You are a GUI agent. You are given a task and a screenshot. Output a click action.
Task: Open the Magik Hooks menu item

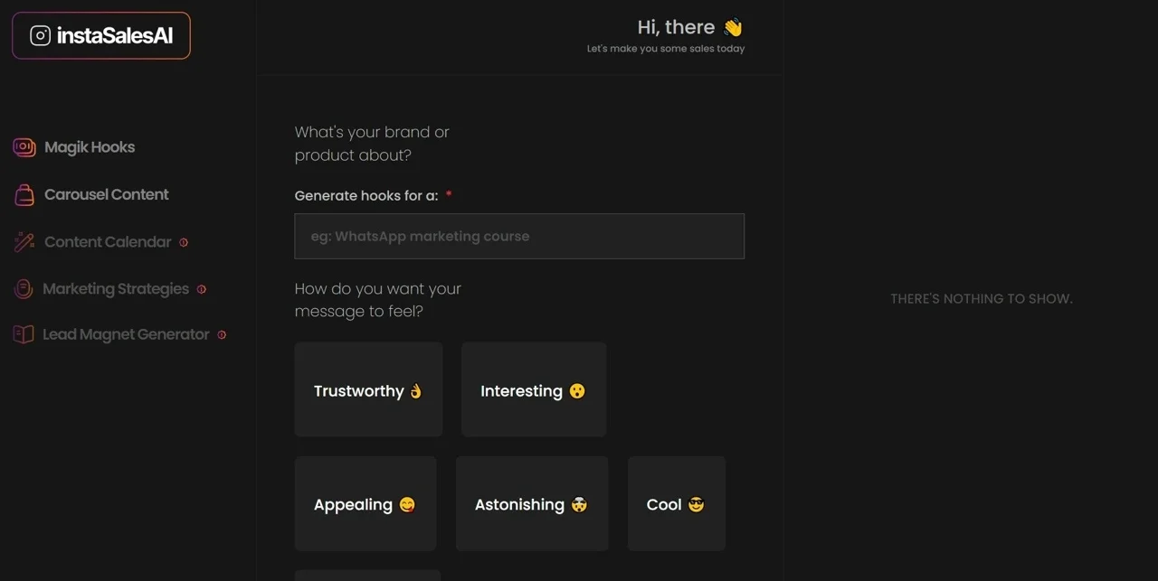(74, 147)
